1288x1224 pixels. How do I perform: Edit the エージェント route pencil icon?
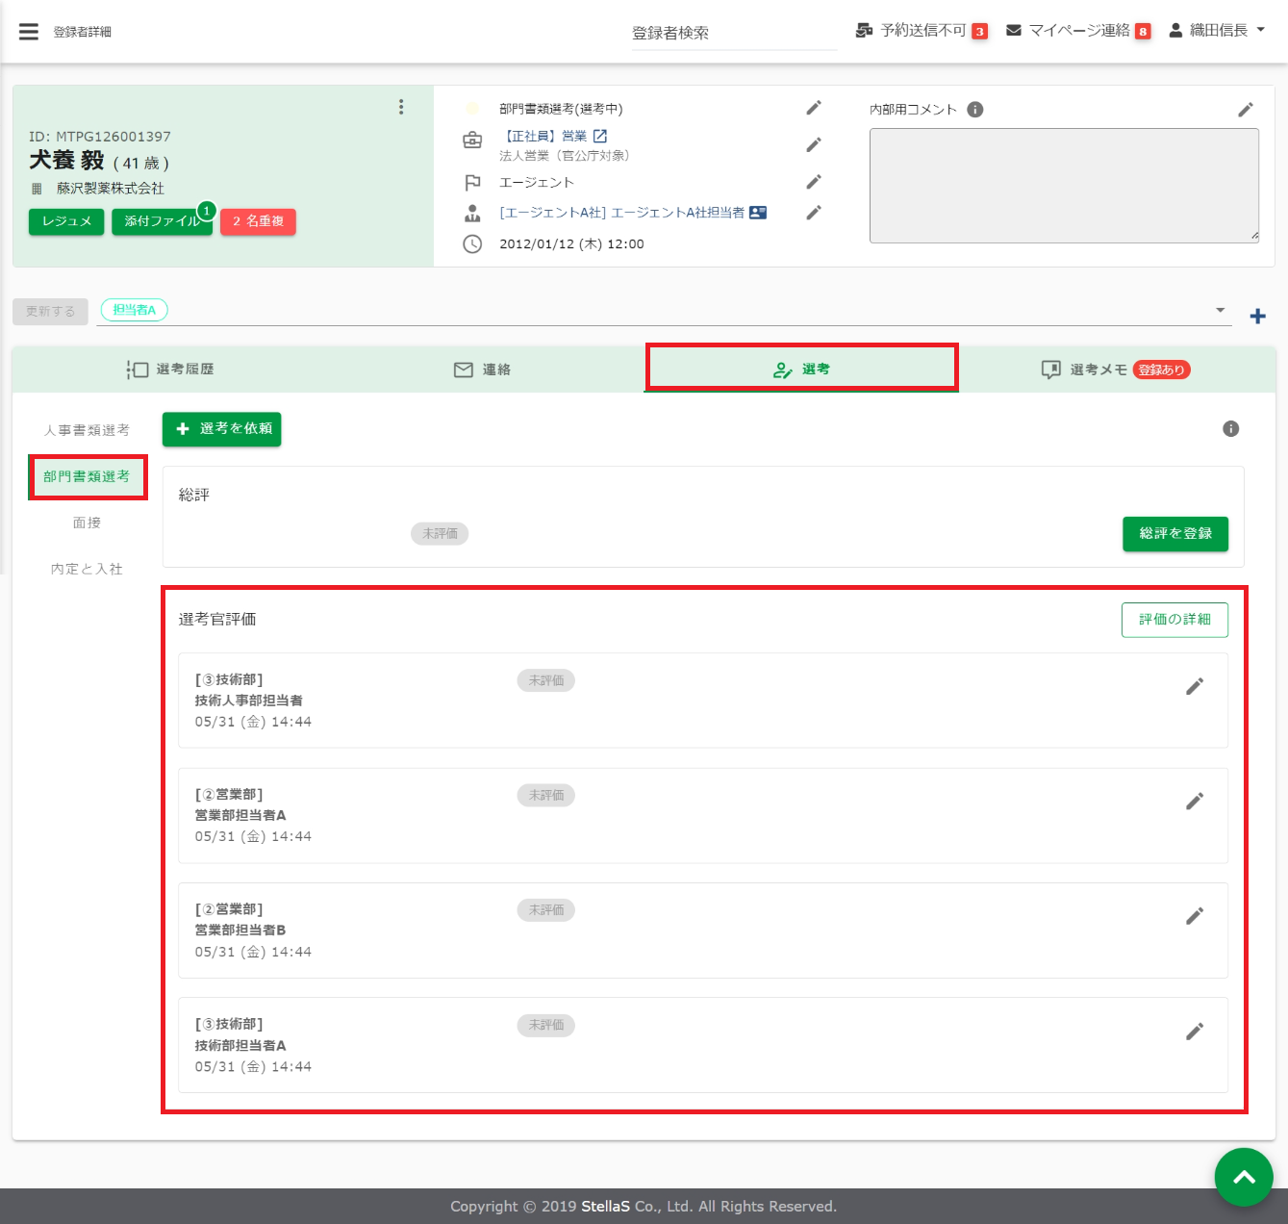click(x=814, y=182)
